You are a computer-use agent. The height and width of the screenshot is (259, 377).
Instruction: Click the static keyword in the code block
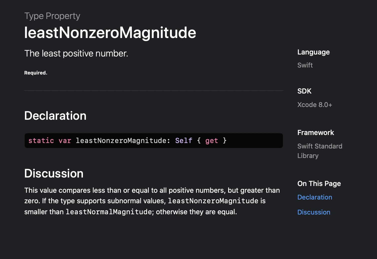tap(41, 140)
